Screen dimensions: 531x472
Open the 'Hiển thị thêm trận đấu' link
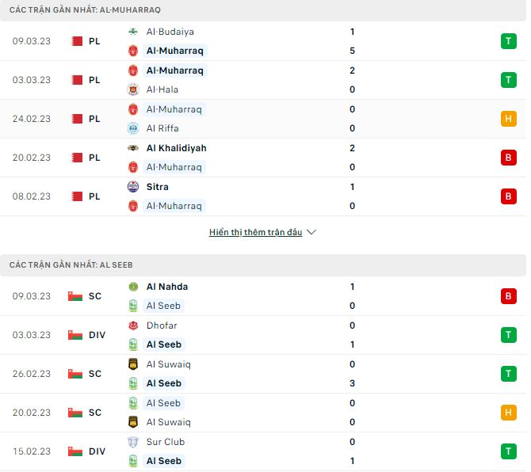256,233
